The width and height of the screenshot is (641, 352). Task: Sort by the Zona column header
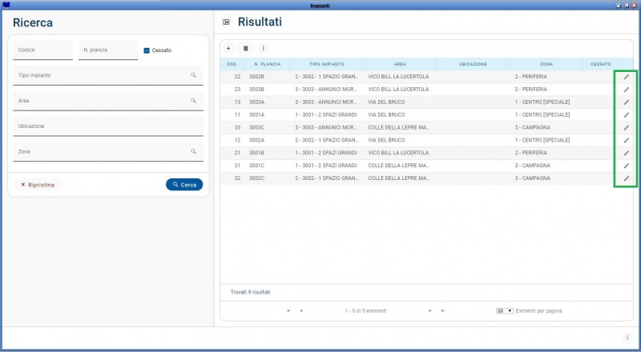point(546,64)
